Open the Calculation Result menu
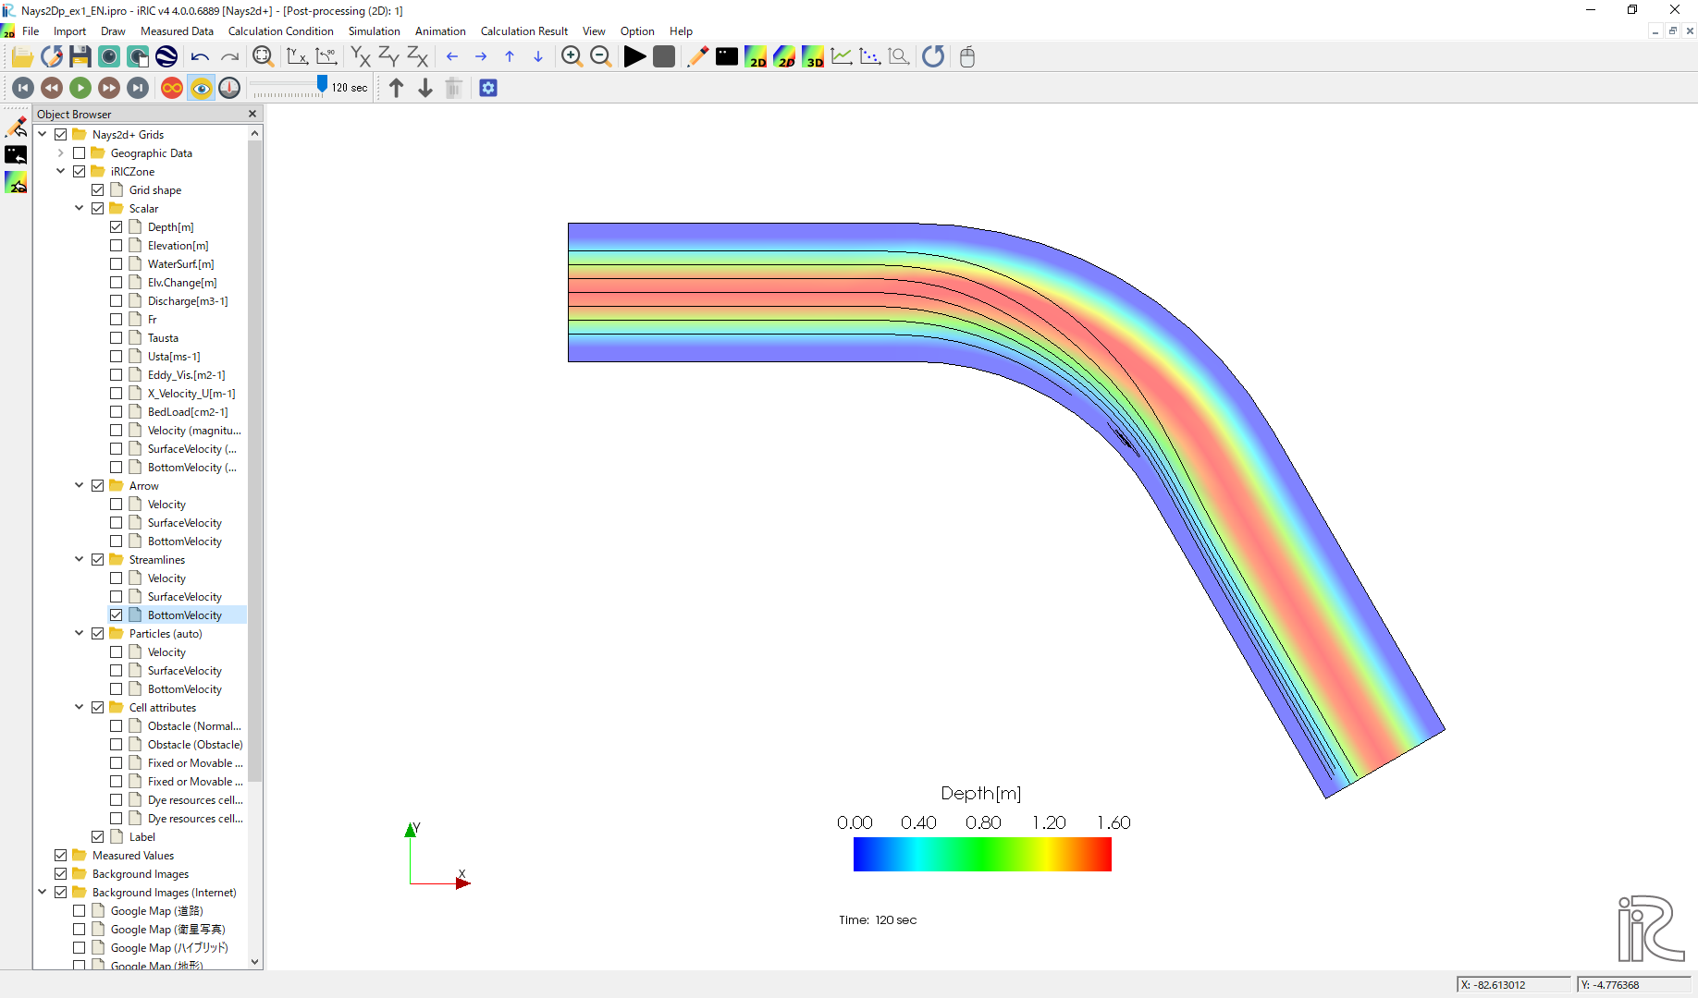 coord(523,31)
